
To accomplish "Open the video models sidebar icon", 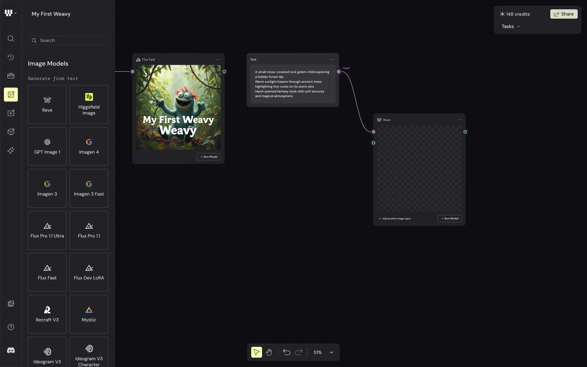I will click(11, 113).
